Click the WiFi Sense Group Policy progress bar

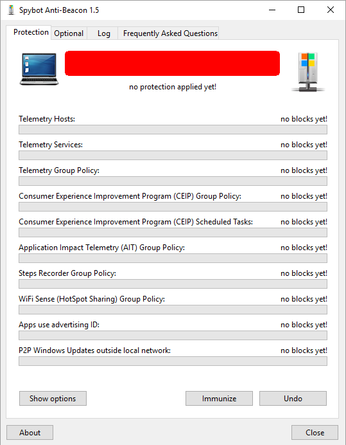pos(173,310)
